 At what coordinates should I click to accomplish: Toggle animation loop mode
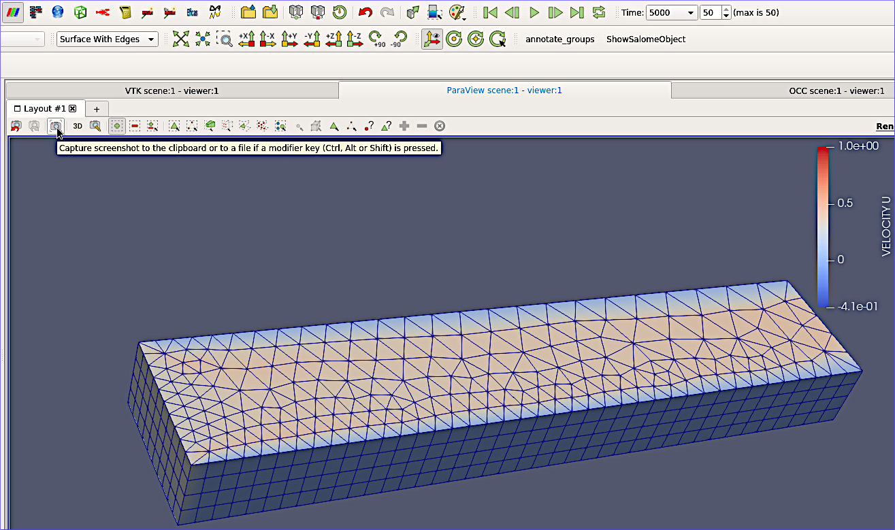click(x=599, y=12)
